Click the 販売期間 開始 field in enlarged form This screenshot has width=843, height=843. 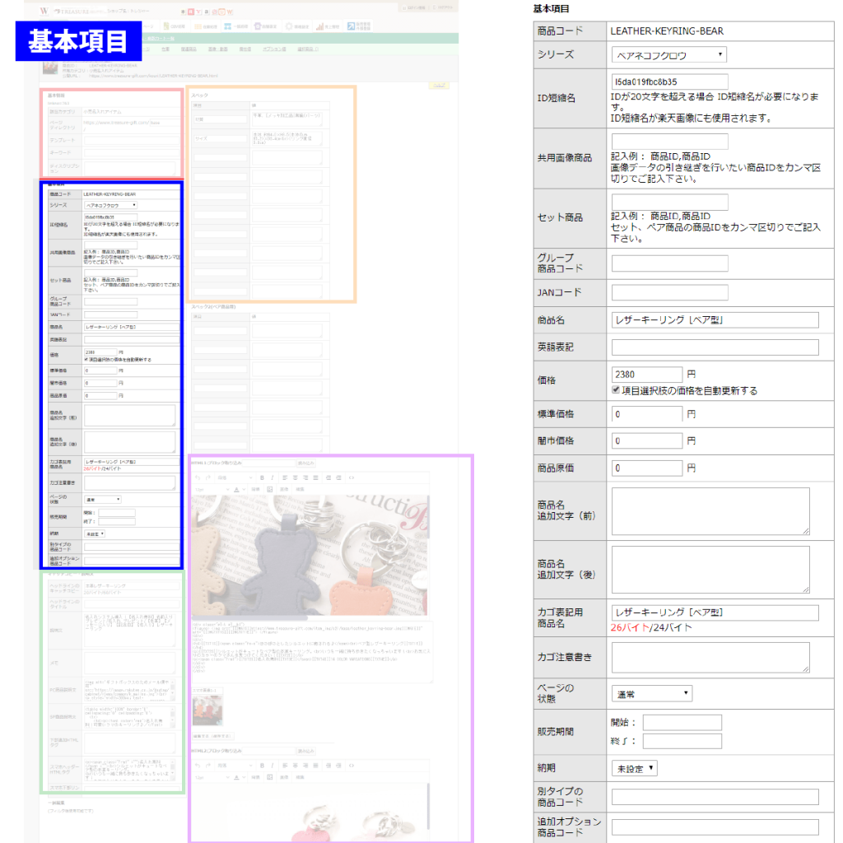(x=682, y=723)
